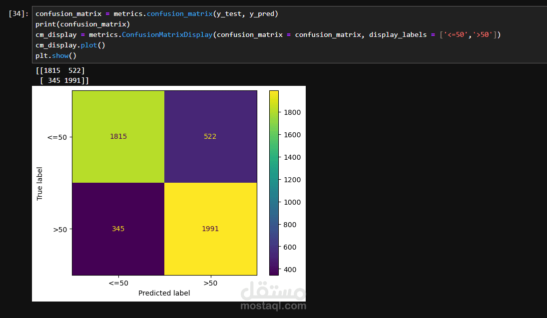Viewport: 547px width, 318px height.
Task: Click the '>50' tick label on the y-axis
Action: point(60,230)
